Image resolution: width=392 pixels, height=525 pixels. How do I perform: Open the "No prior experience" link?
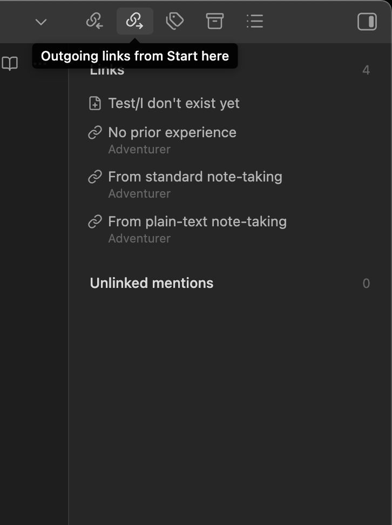pos(172,132)
